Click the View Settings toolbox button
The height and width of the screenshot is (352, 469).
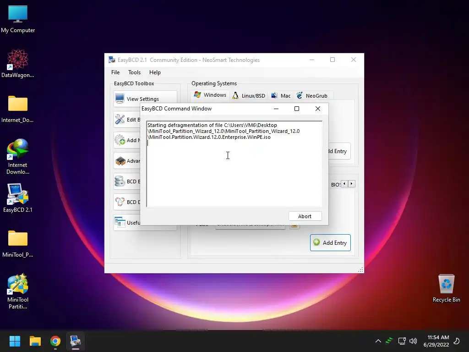(x=145, y=99)
